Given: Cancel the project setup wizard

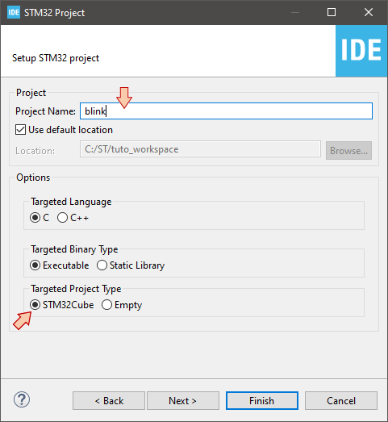Looking at the screenshot, I should [341, 401].
